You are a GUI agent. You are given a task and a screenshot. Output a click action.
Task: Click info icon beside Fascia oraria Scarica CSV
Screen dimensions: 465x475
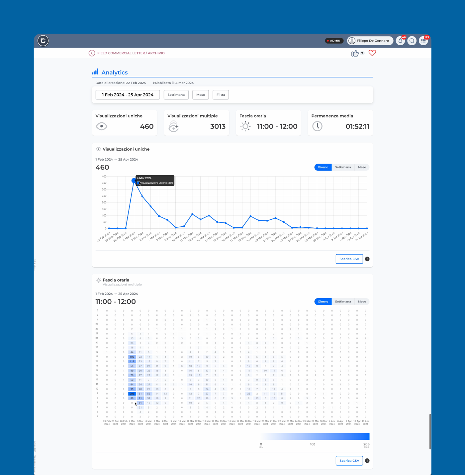coord(367,461)
